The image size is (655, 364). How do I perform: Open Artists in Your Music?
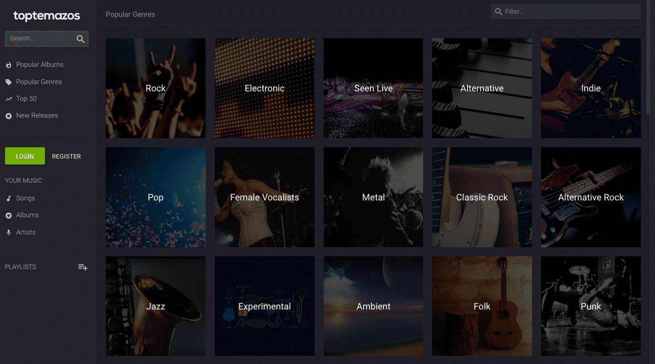pyautogui.click(x=26, y=232)
